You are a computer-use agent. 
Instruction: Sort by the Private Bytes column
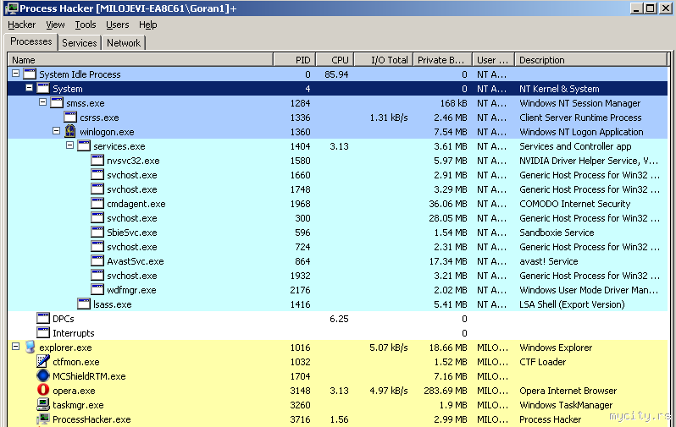coord(443,60)
